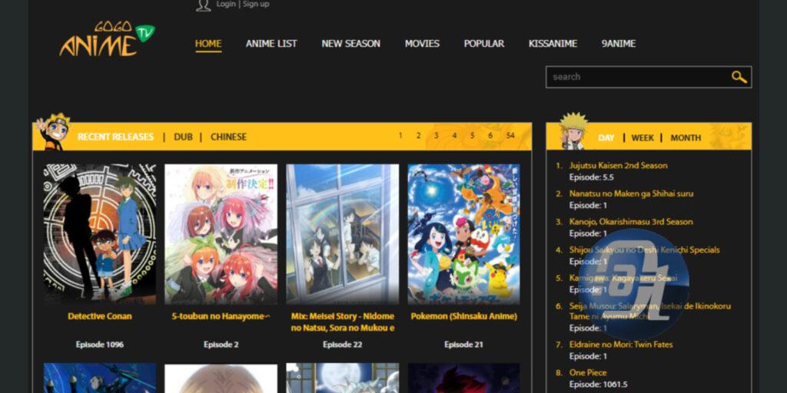Open Kanojo, Okarishimasu 3rd Season
The width and height of the screenshot is (787, 393).
(631, 222)
